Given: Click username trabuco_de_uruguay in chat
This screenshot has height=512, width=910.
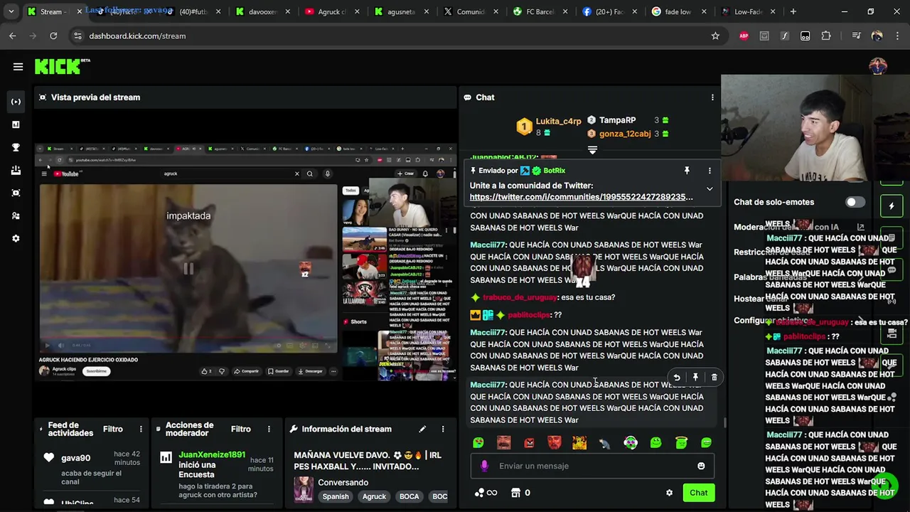Looking at the screenshot, I should tap(520, 297).
